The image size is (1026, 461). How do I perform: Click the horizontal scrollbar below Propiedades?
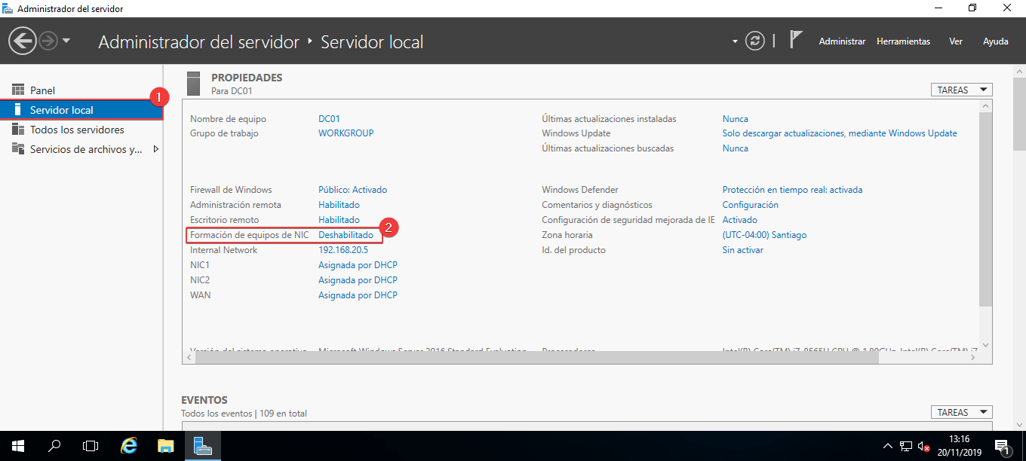(x=528, y=357)
